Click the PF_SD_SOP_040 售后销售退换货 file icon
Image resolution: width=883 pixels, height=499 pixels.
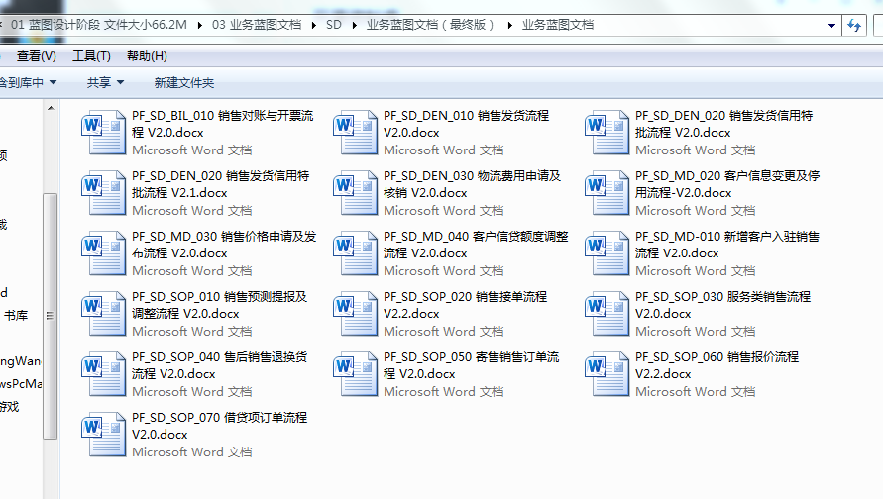[104, 374]
